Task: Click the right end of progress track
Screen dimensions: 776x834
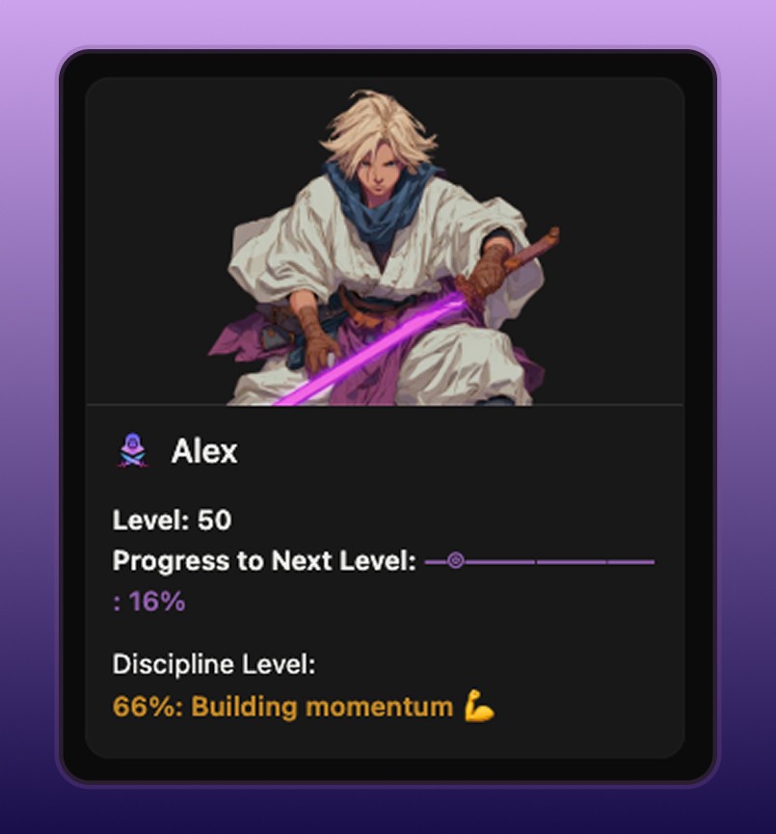Action: (651, 561)
